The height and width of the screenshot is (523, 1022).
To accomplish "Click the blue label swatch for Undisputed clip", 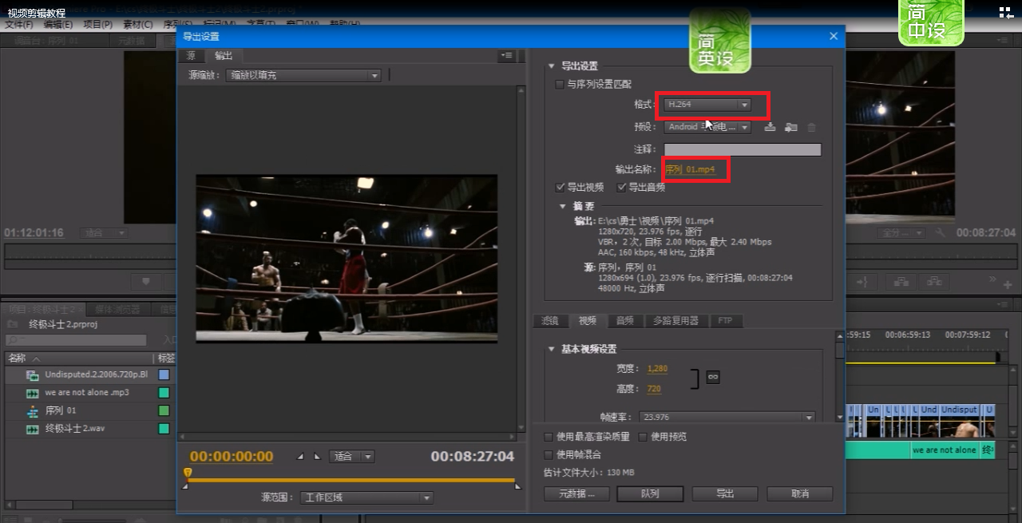I will tap(164, 374).
